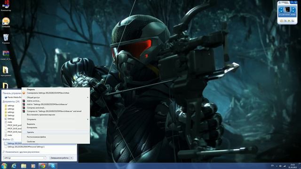Select the 3DMark06 desktop shortcut

pos(6,22)
